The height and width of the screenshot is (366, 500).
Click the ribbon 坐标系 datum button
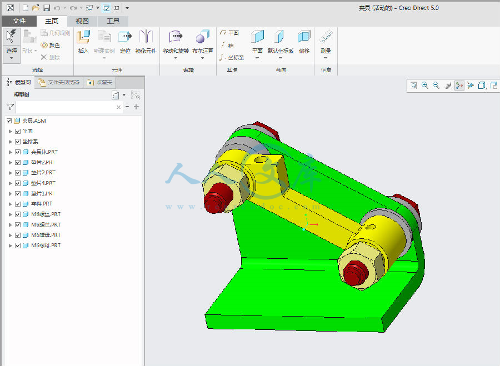point(232,57)
